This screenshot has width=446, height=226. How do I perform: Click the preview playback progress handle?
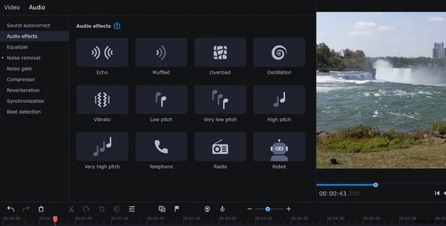[x=376, y=185]
